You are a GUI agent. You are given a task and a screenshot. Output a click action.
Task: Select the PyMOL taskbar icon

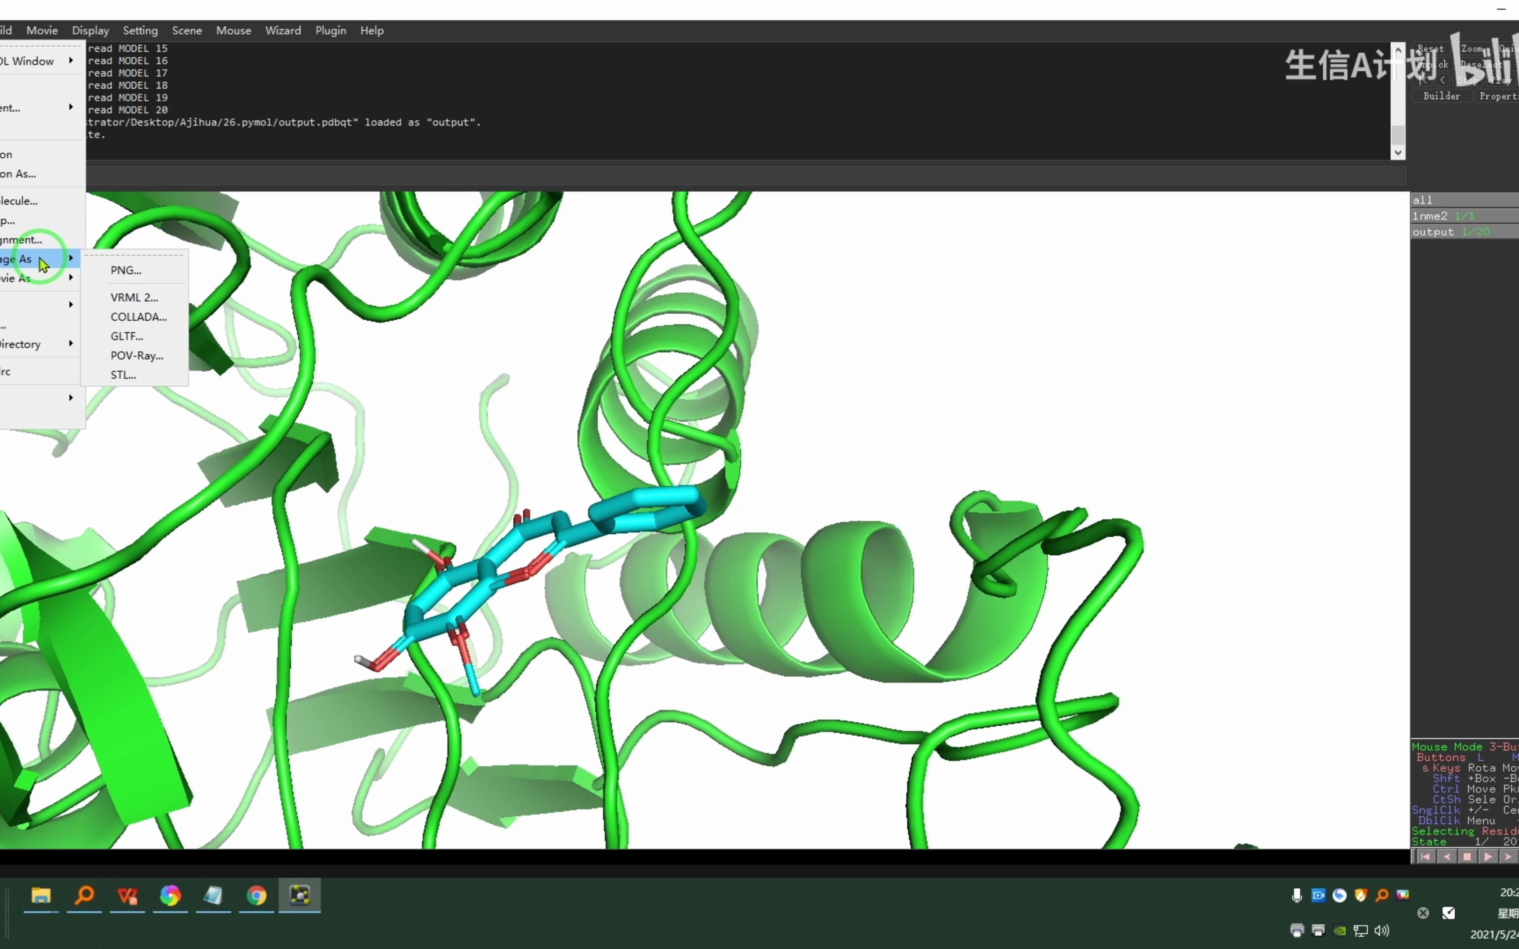click(300, 895)
